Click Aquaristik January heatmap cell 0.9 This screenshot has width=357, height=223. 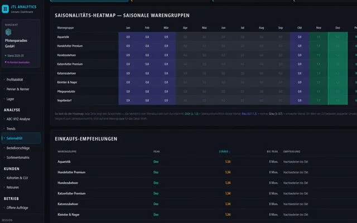[x=128, y=37]
